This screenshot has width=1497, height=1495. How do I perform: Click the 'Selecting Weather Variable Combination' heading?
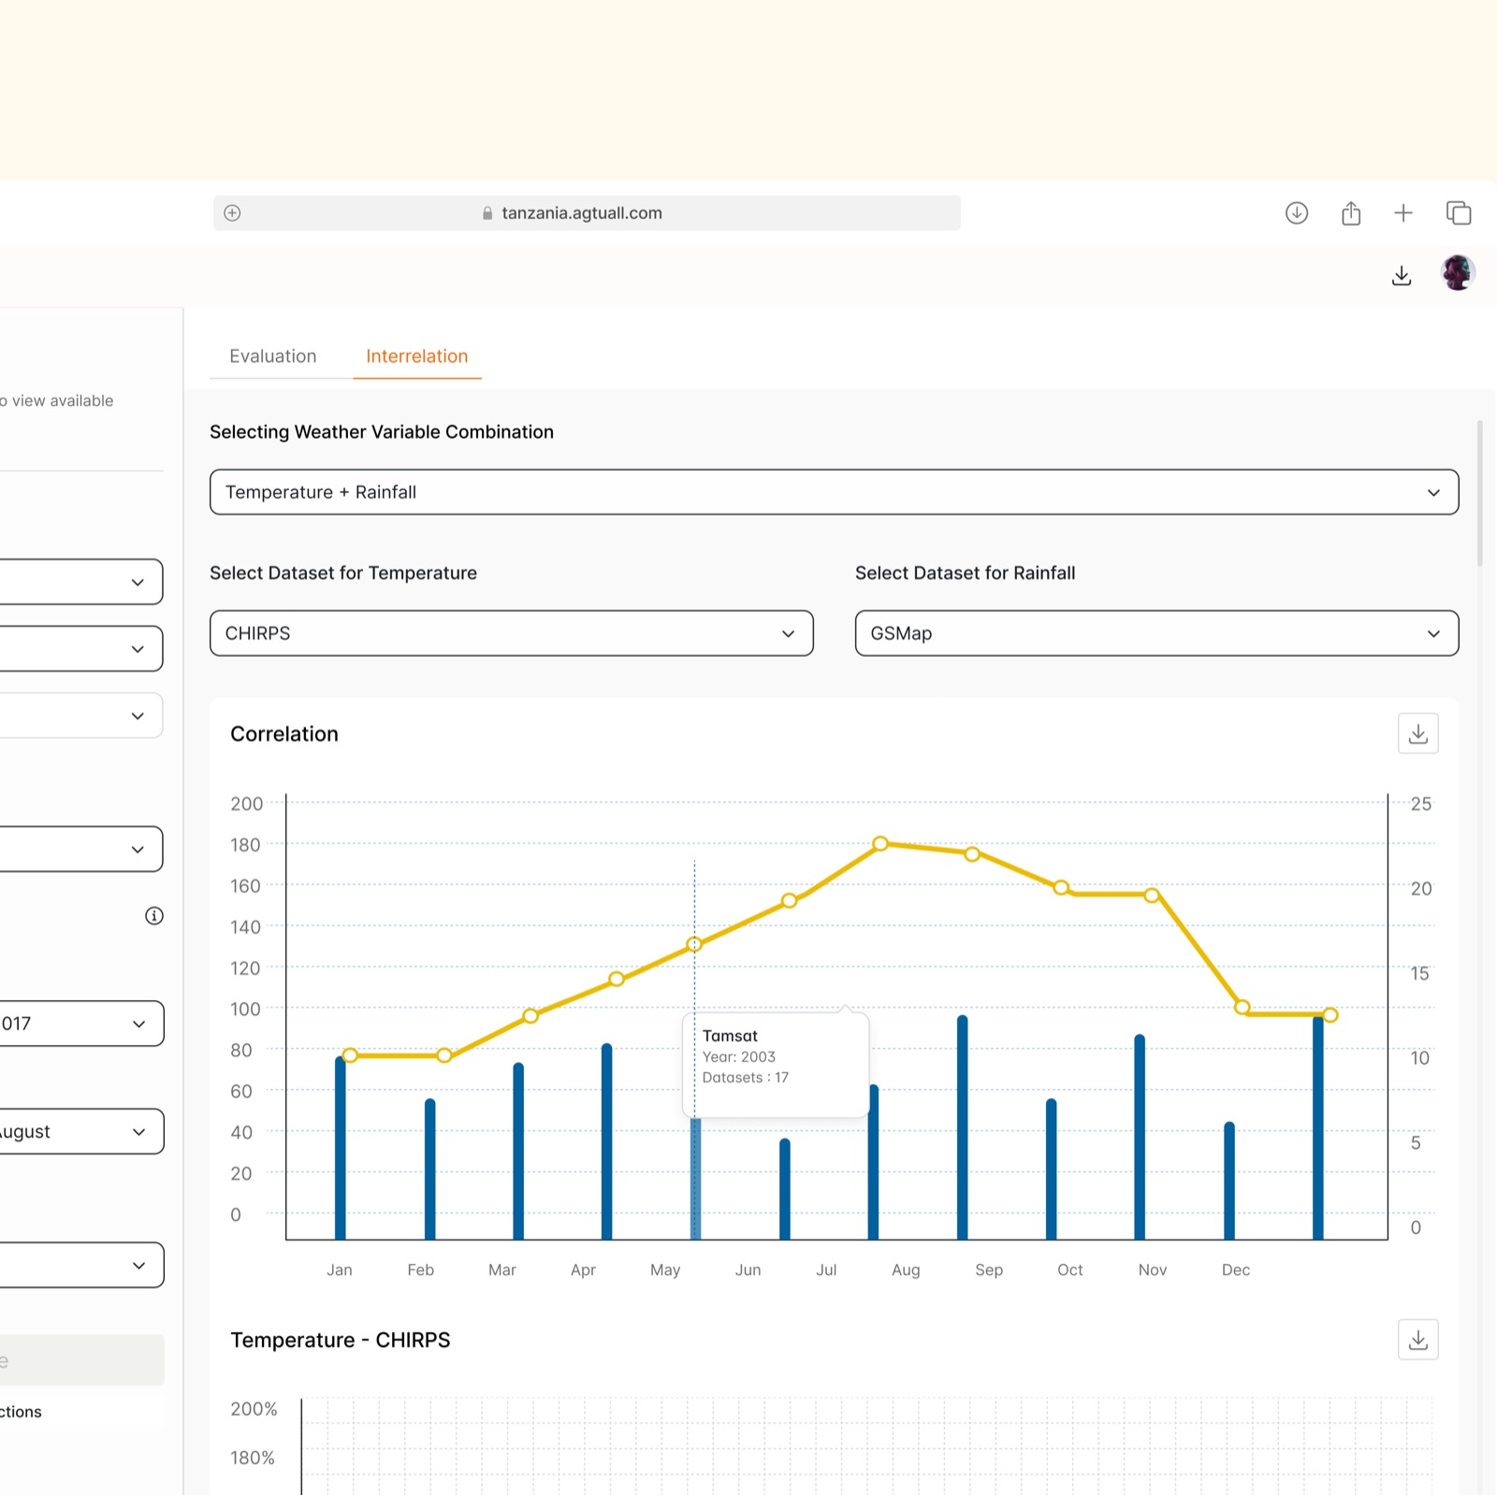pos(382,432)
